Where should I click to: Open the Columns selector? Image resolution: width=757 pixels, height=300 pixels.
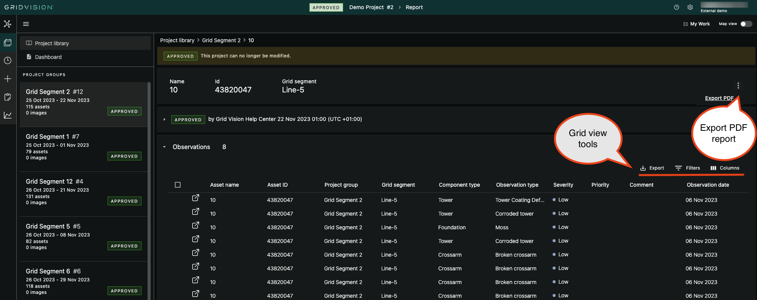[x=725, y=168]
